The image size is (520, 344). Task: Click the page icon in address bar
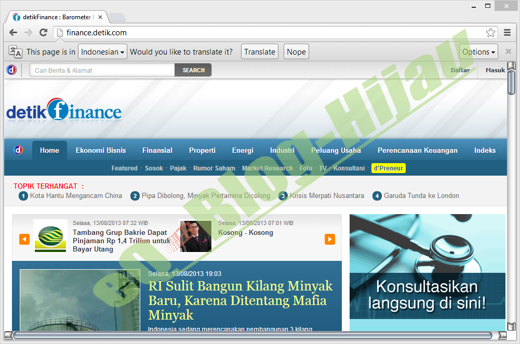click(60, 33)
